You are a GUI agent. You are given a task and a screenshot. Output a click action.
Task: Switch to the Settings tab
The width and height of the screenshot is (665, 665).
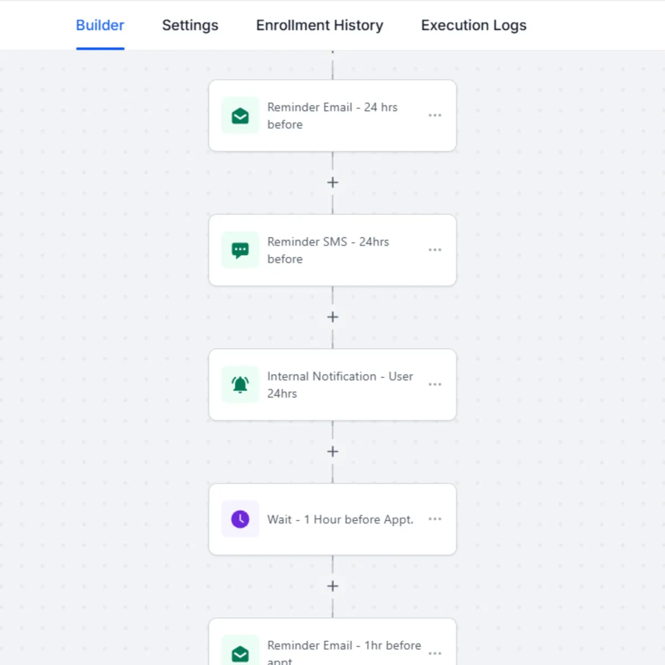click(190, 25)
